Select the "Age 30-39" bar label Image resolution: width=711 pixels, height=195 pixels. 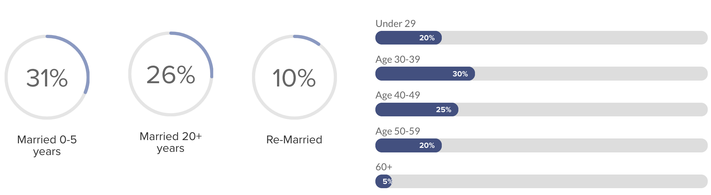[x=397, y=59]
